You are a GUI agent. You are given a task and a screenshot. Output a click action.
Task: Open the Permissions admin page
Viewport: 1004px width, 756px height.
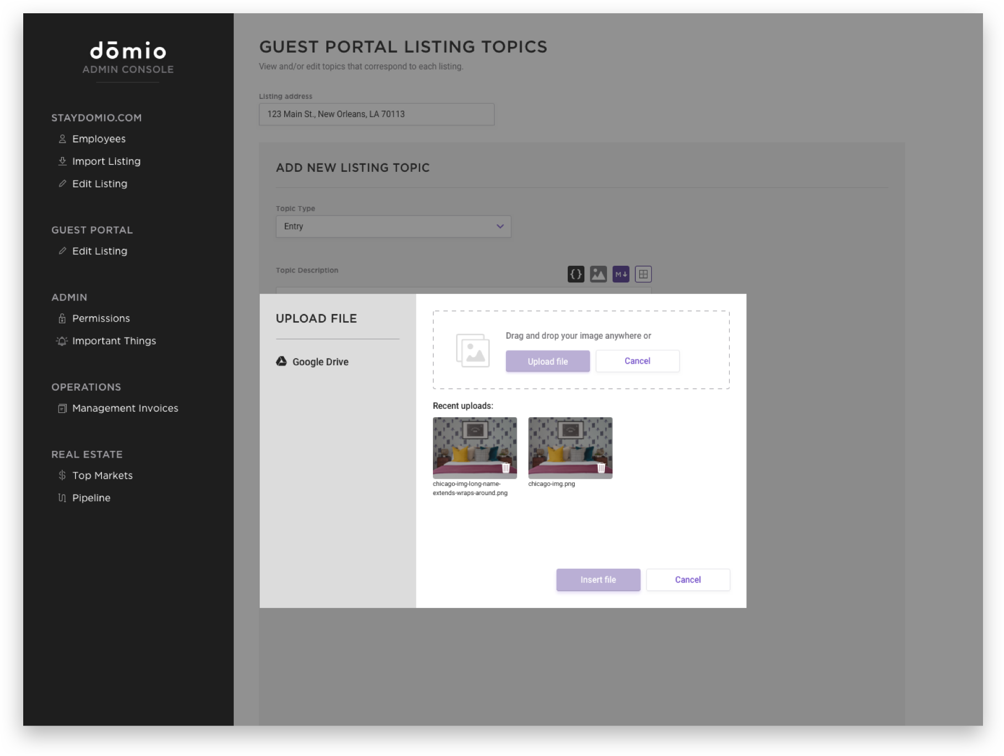click(x=101, y=318)
